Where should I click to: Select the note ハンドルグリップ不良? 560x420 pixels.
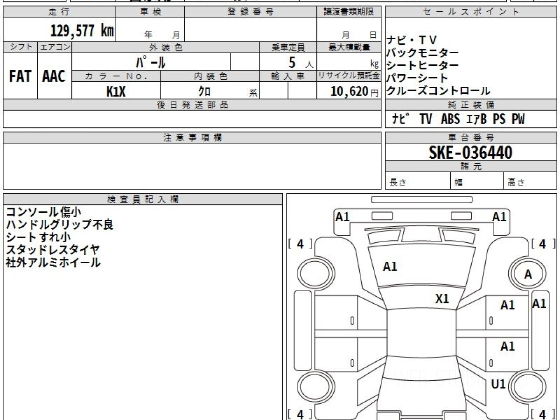(x=59, y=224)
